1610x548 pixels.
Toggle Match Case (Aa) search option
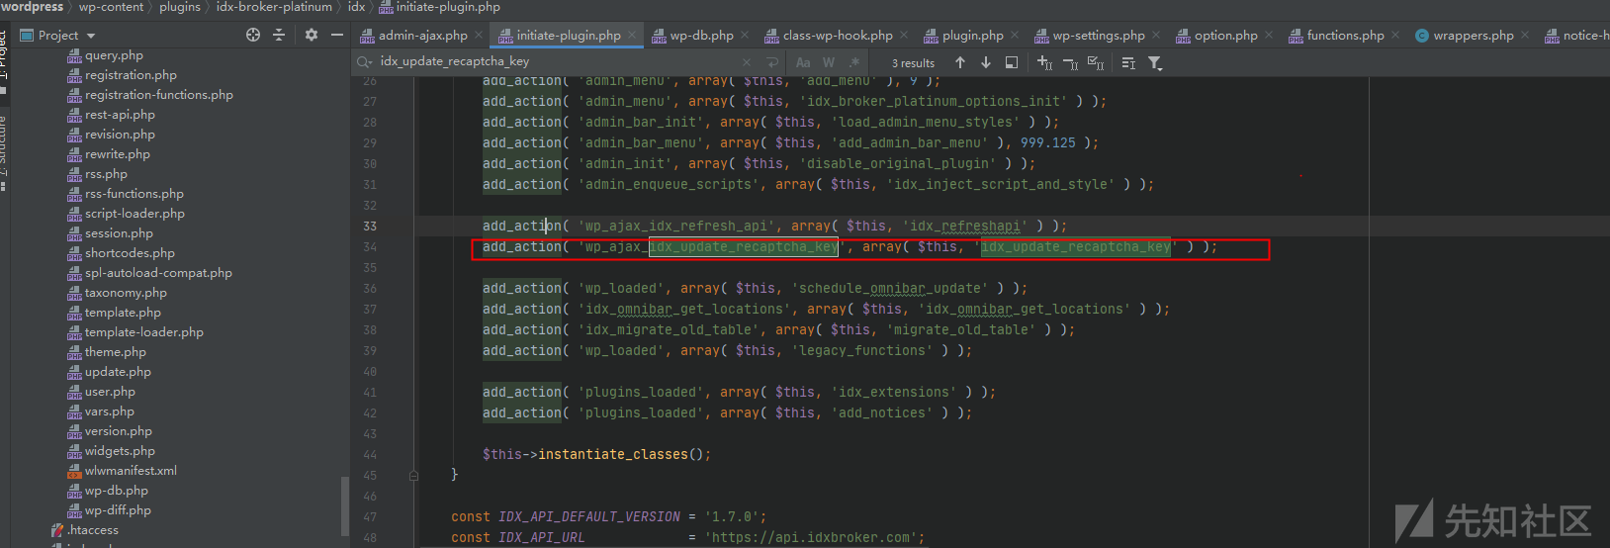pos(803,62)
